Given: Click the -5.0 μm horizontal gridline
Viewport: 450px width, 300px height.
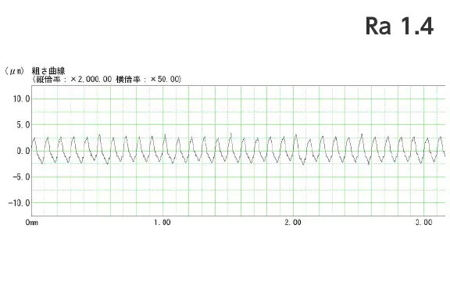Looking at the screenshot, I should 238,177.
